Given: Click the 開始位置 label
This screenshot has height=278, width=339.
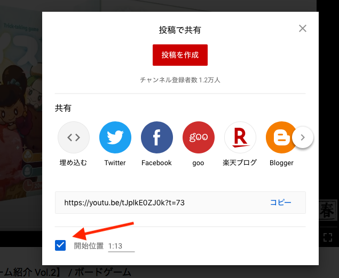Looking at the screenshot, I should click(x=89, y=246).
